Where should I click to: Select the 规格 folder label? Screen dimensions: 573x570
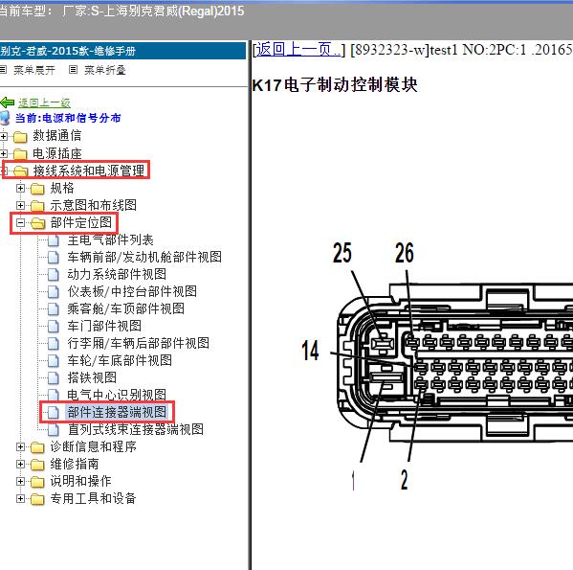click(x=62, y=188)
